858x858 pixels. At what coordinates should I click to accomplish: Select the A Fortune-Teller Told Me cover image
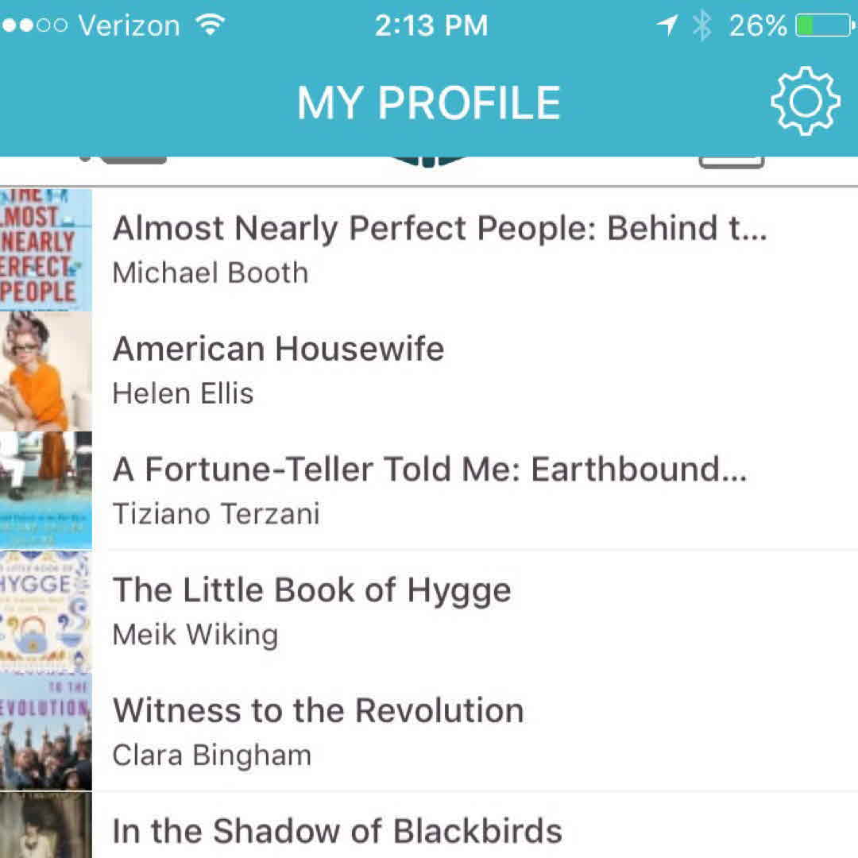tap(45, 490)
